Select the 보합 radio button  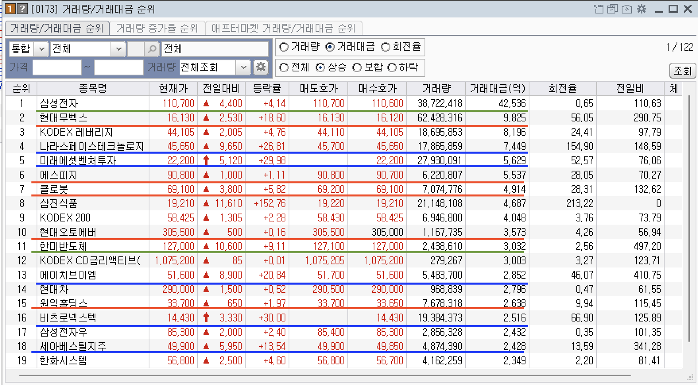[357, 68]
